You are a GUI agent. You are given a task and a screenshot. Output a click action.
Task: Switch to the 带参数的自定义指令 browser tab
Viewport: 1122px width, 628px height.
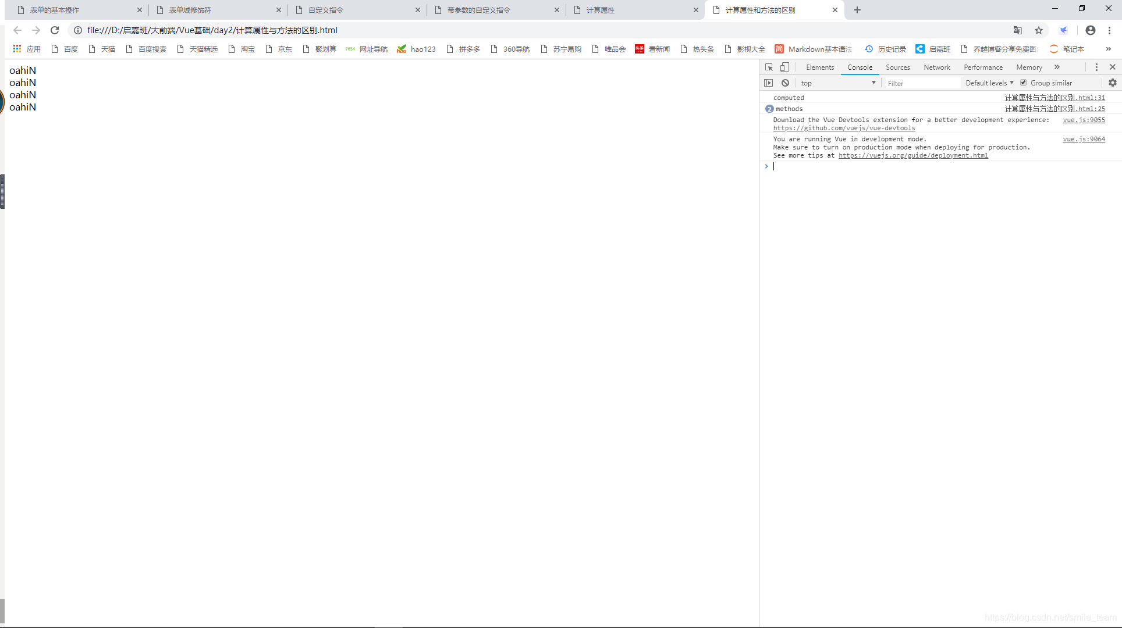click(496, 10)
